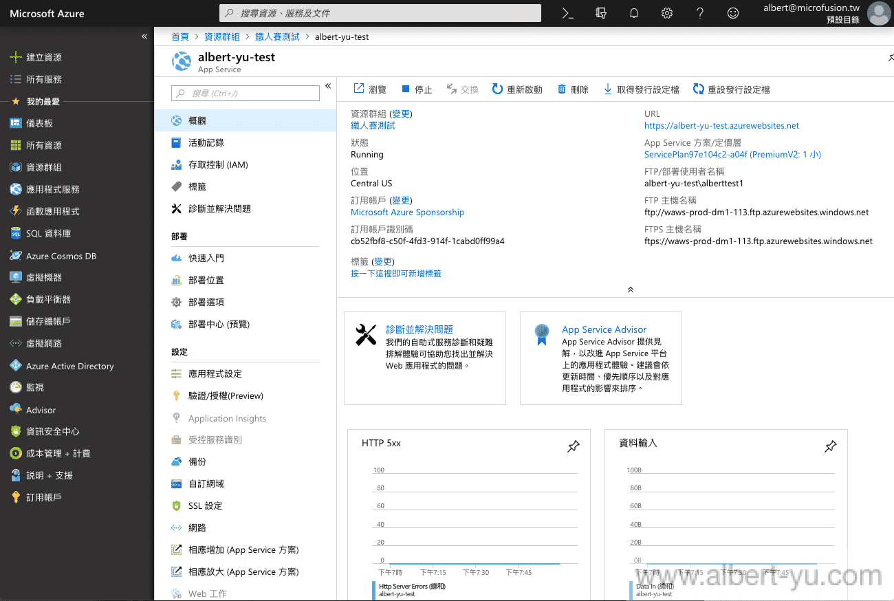Select SSL 設定 in the resource menu
The width and height of the screenshot is (894, 601).
tap(246, 505)
